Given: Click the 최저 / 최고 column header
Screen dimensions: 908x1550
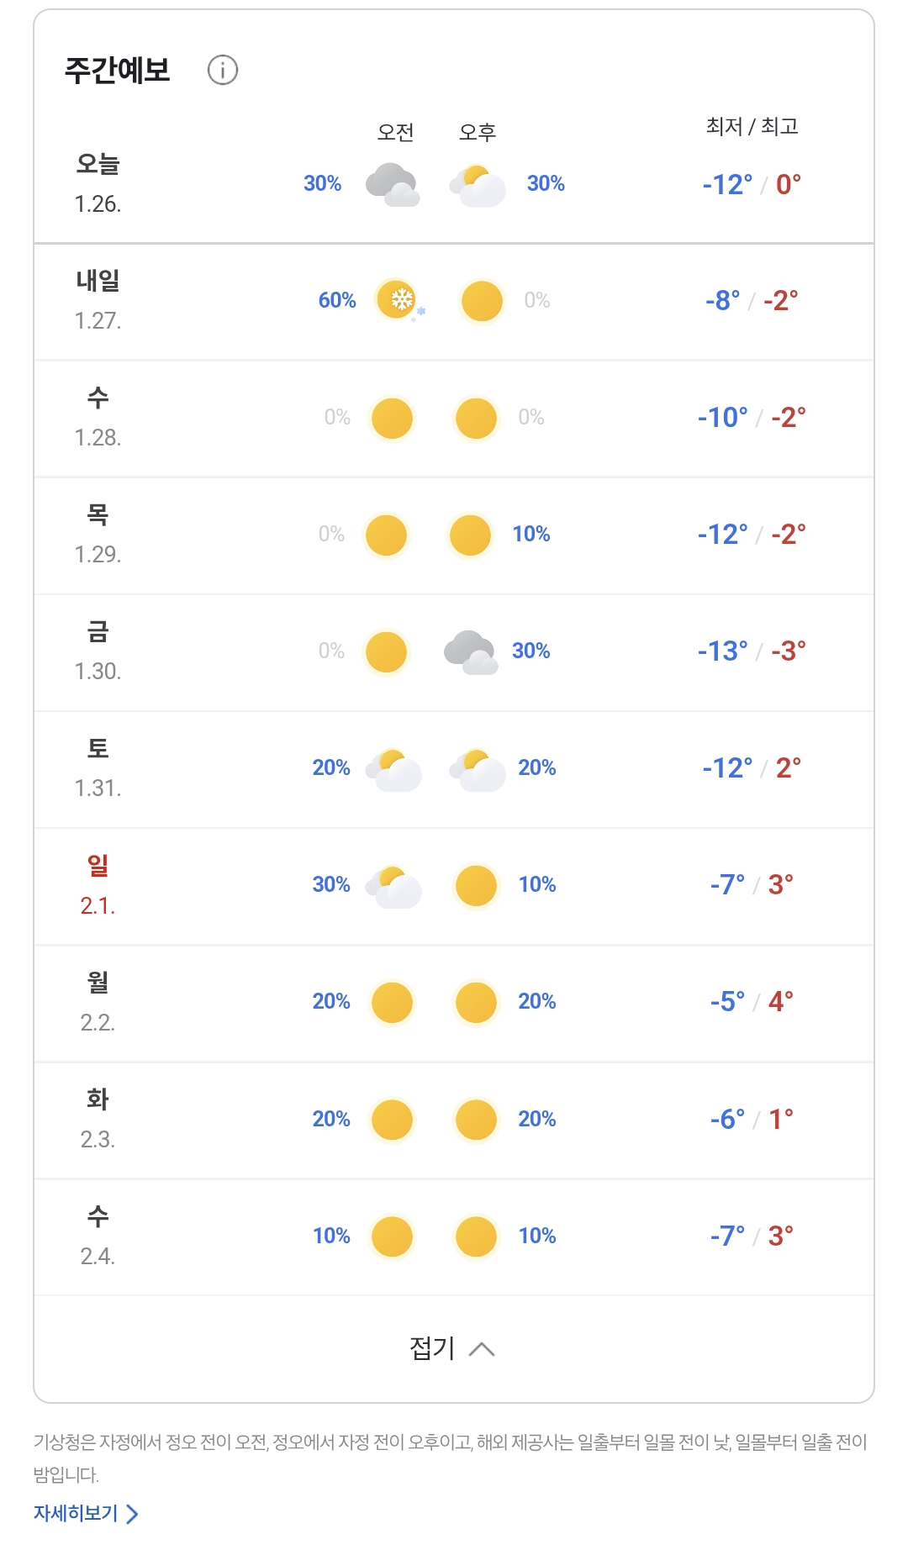Looking at the screenshot, I should (x=752, y=126).
